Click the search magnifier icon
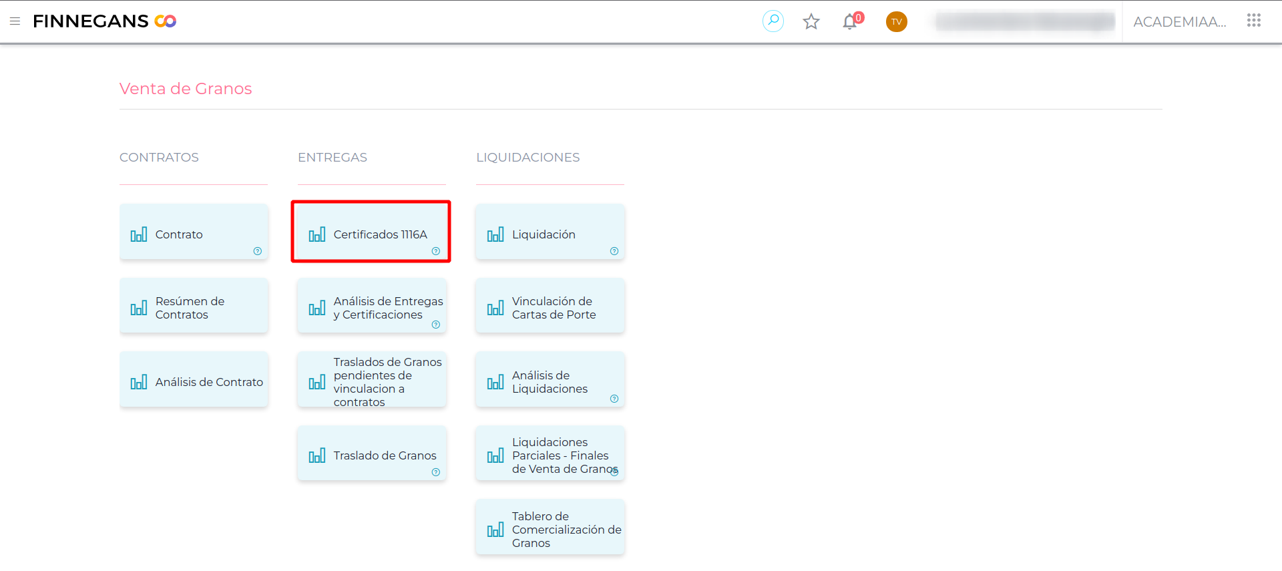1282x571 pixels. coord(773,21)
